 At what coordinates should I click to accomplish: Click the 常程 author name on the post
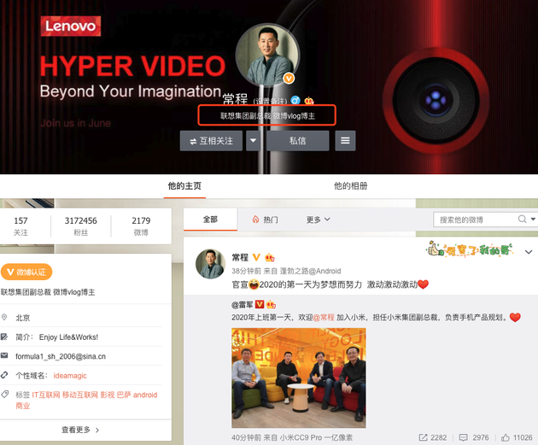tap(240, 257)
